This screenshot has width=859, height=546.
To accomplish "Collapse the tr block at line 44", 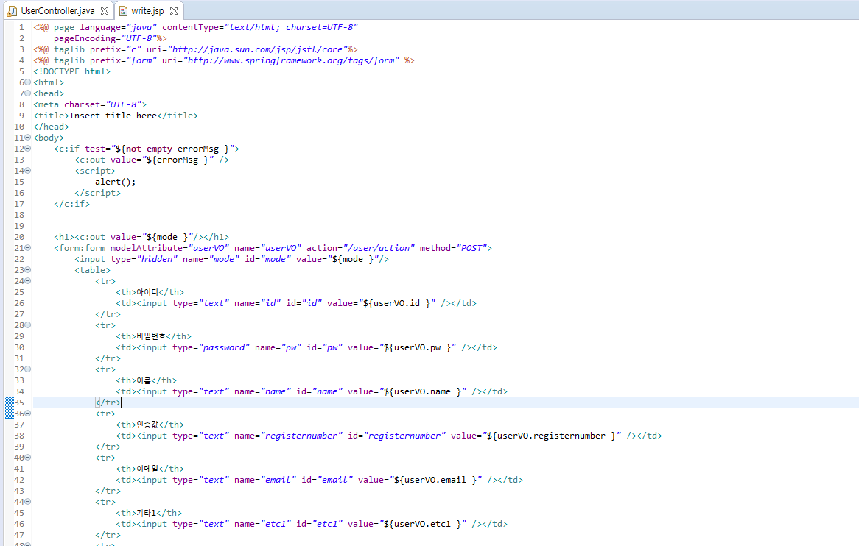I will [x=28, y=502].
